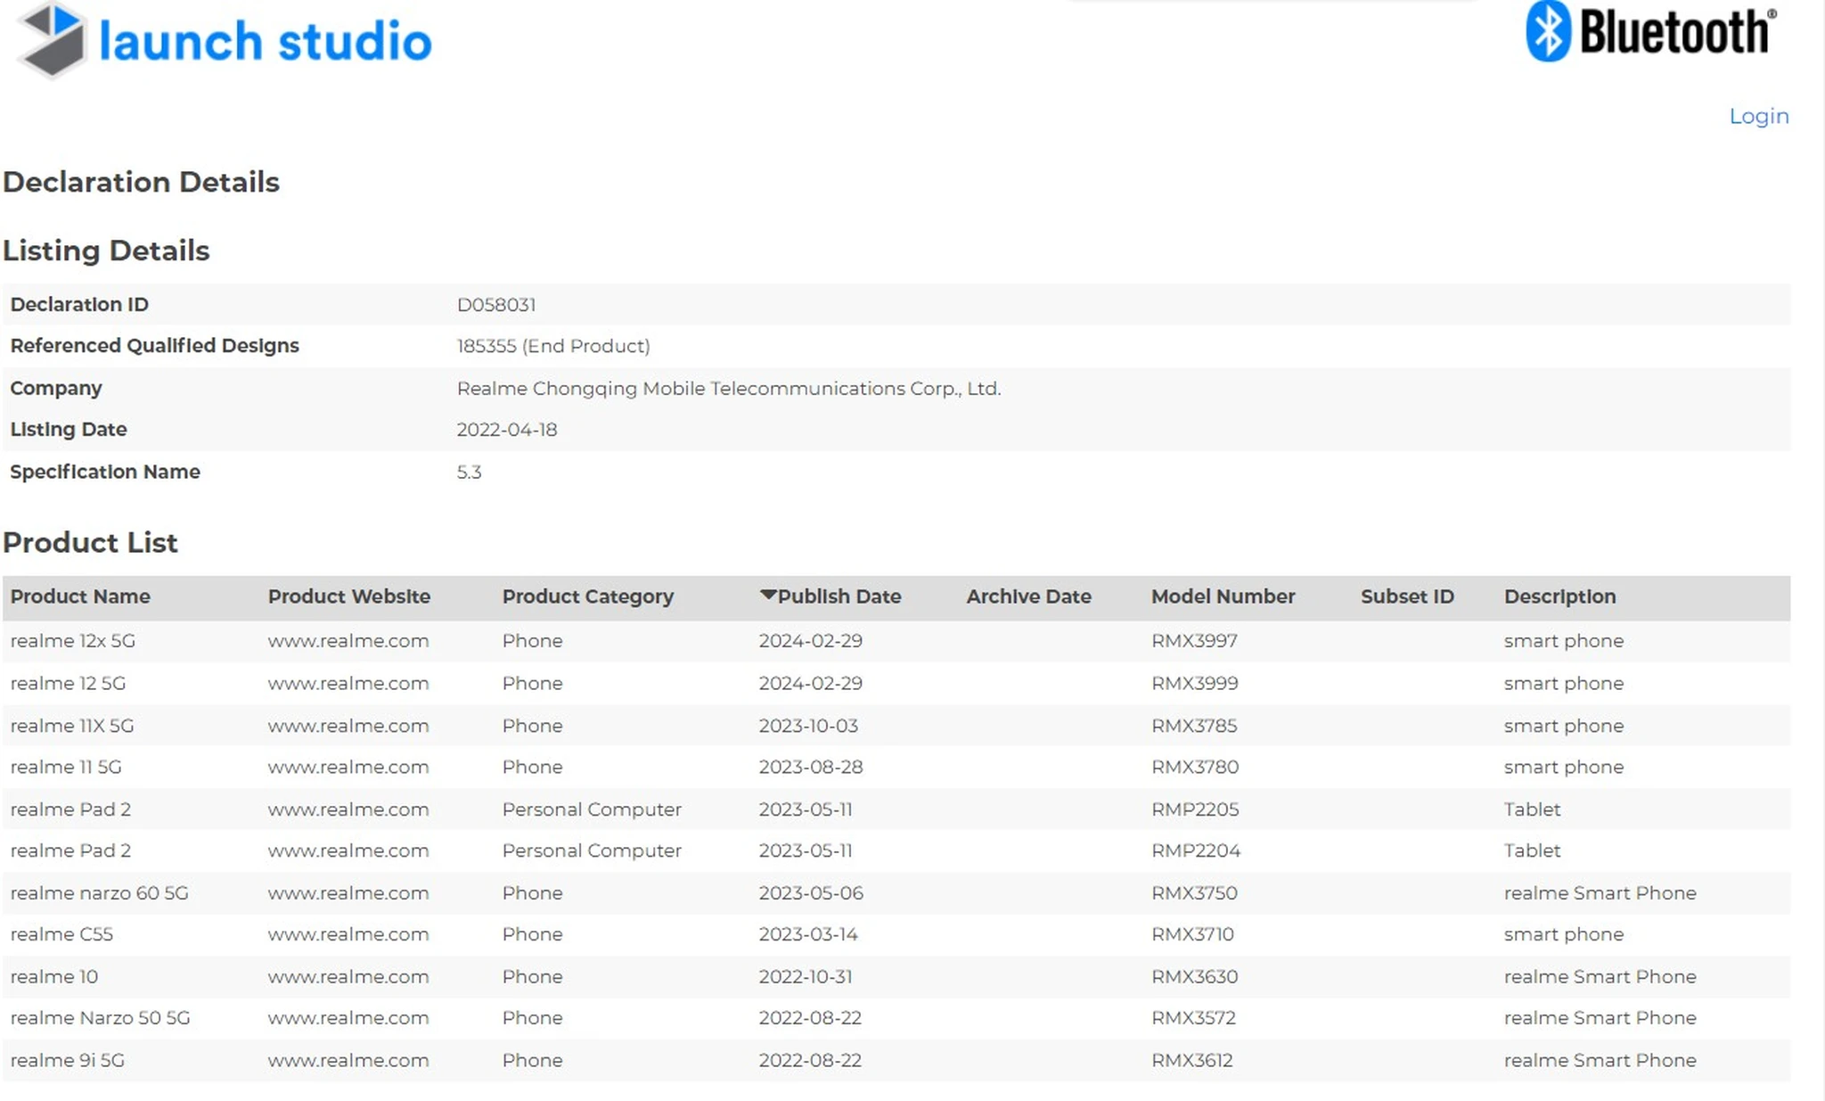Image resolution: width=1825 pixels, height=1101 pixels.
Task: Click publish date 2022-10-31
Action: [x=806, y=976]
